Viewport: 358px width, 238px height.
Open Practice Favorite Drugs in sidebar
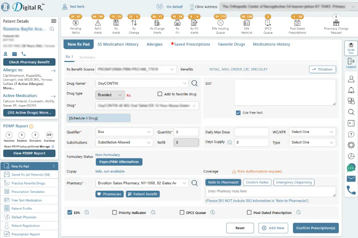[x=29, y=183]
